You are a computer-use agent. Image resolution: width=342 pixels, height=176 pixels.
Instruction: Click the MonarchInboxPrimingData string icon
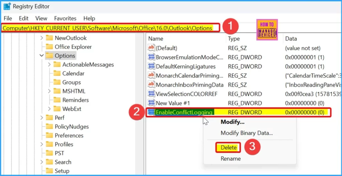point(151,85)
